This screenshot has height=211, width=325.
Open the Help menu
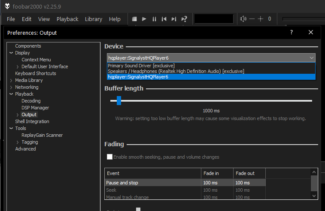[115, 19]
